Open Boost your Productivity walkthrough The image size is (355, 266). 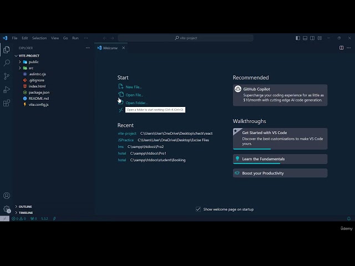(x=280, y=173)
